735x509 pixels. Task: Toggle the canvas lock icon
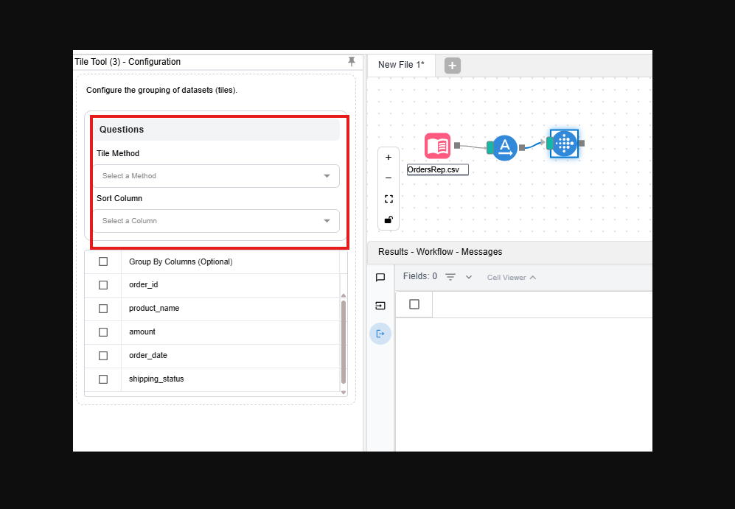[389, 220]
